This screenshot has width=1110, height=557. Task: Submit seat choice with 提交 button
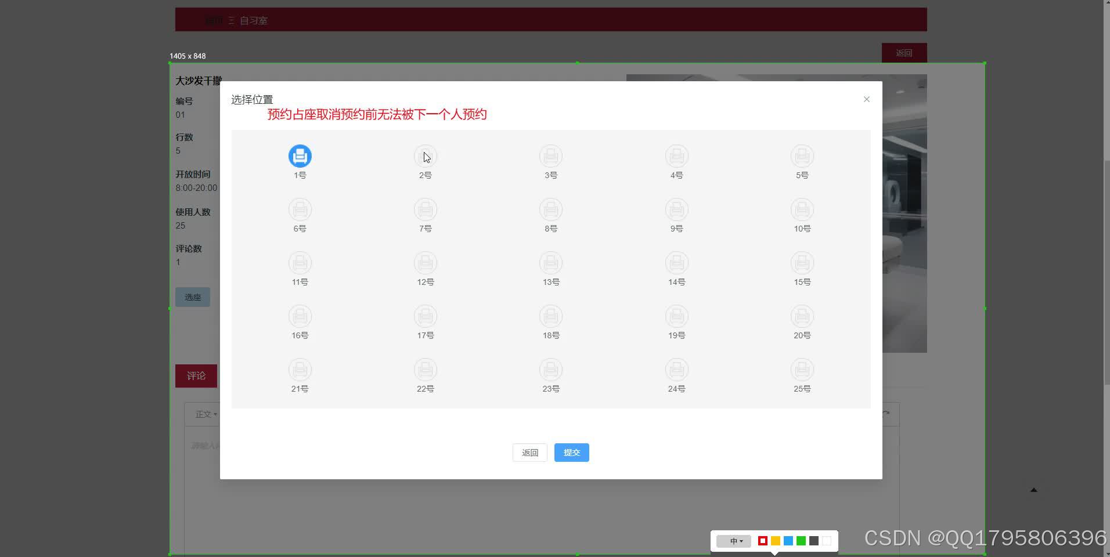point(571,452)
